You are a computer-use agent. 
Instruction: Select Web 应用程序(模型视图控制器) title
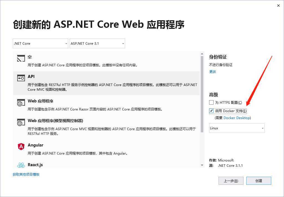(x=55, y=121)
